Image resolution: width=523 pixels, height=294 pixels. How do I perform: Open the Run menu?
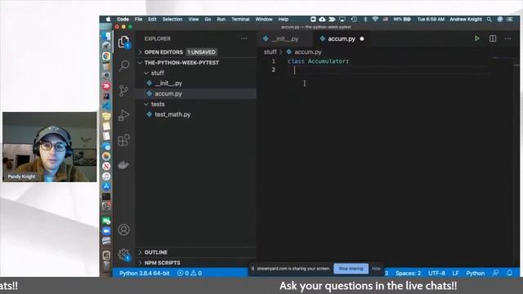point(221,20)
